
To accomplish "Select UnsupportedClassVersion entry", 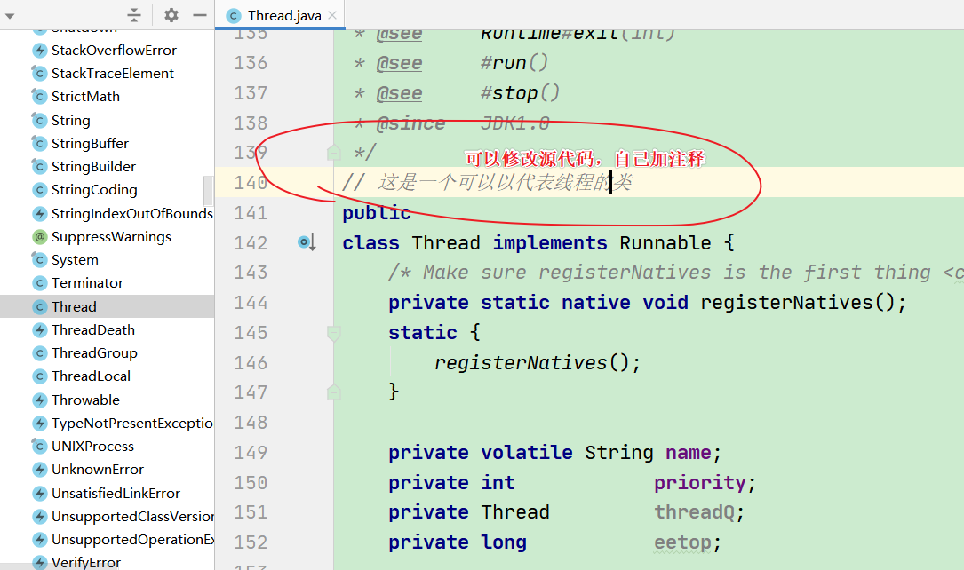I will (x=132, y=517).
